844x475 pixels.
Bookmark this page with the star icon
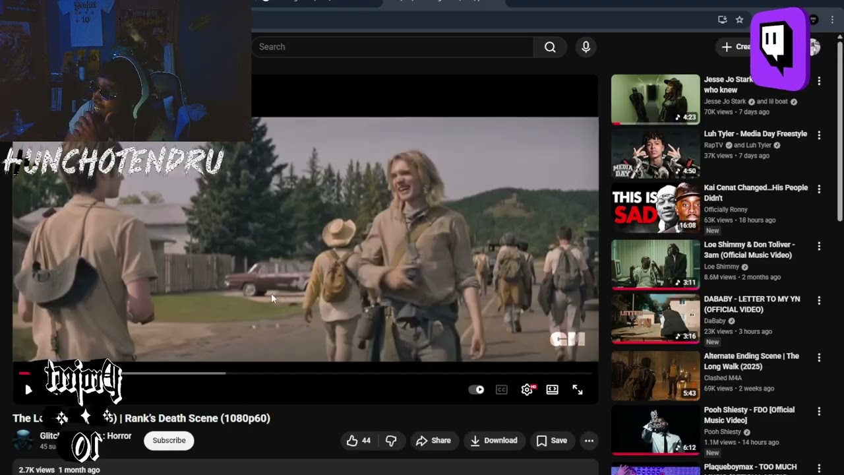[740, 20]
